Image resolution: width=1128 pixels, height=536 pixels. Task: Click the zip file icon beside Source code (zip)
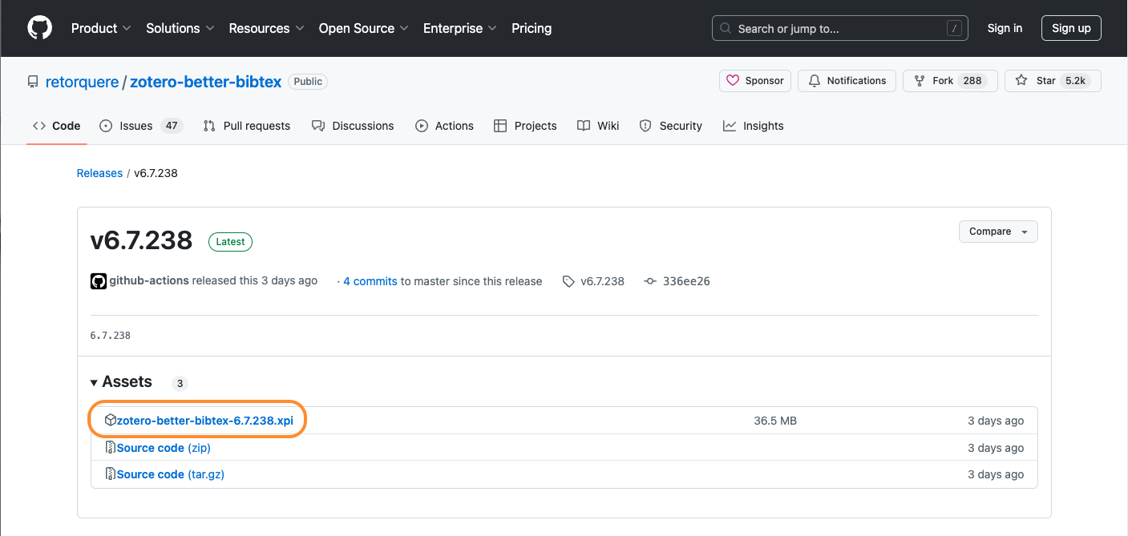point(111,448)
